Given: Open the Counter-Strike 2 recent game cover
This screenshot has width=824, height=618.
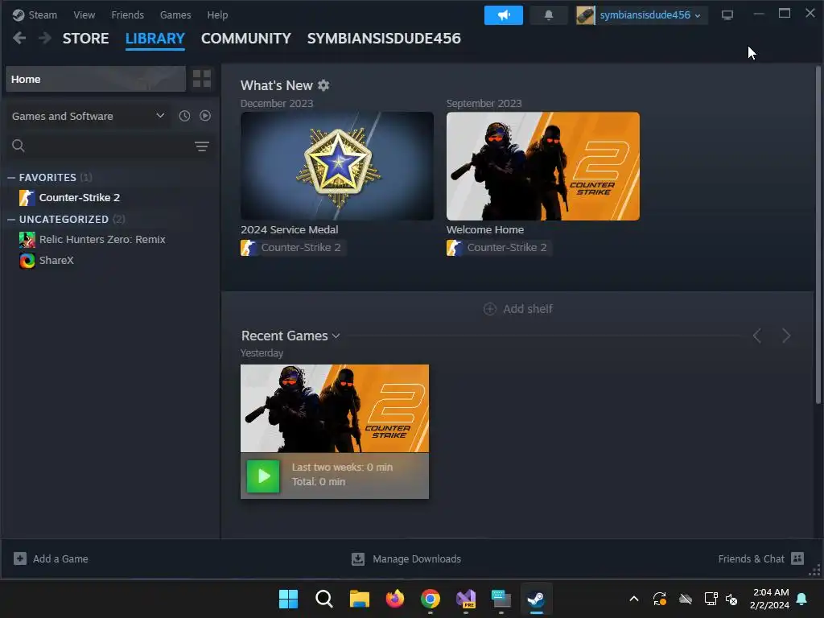Looking at the screenshot, I should pyautogui.click(x=335, y=408).
